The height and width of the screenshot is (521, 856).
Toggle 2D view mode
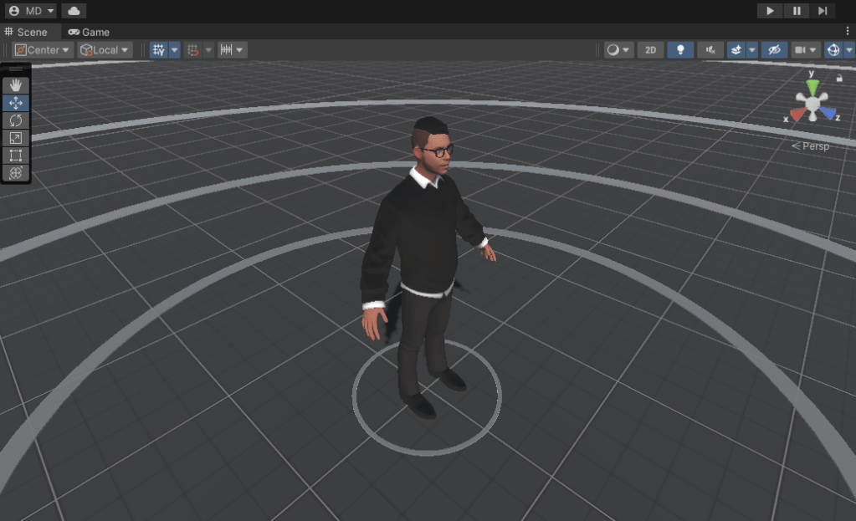pos(650,50)
